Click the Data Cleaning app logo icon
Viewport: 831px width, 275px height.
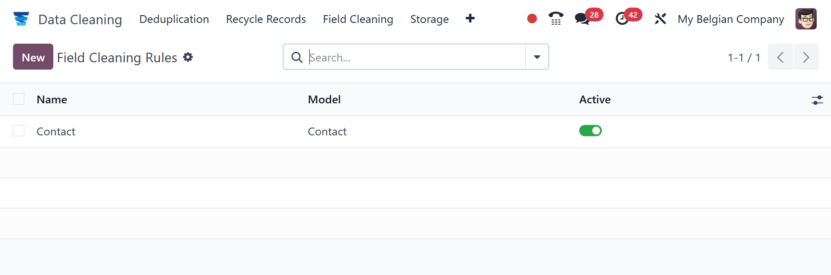point(21,19)
